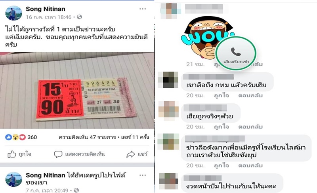Open the three-dot menu on the profile picture update post
Image resolution: width=317 pixels, height=193 pixels.
coord(143,175)
